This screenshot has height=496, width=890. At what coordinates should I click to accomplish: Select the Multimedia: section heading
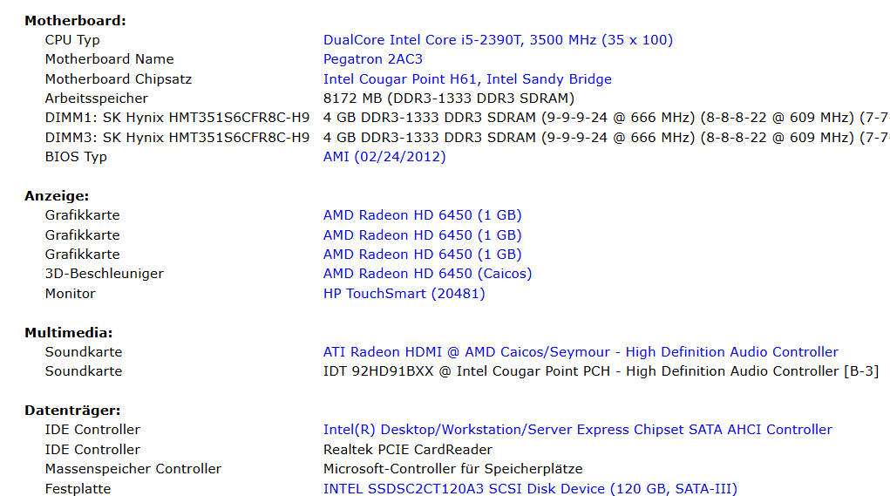coord(69,333)
